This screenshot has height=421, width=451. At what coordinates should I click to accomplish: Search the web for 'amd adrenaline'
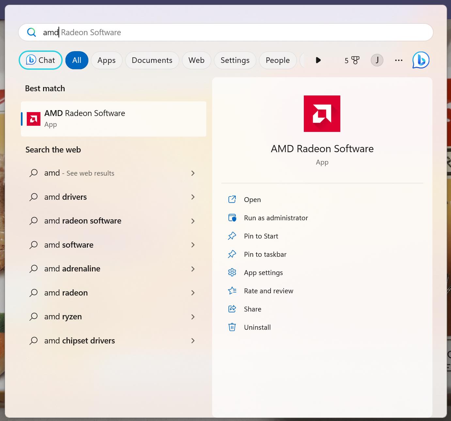(x=72, y=269)
